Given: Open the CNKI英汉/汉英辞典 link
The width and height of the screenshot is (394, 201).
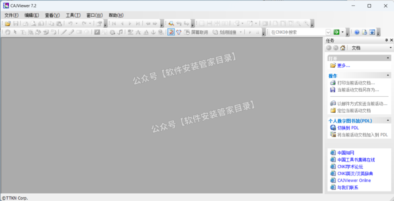Looking at the screenshot, I should (x=355, y=174).
